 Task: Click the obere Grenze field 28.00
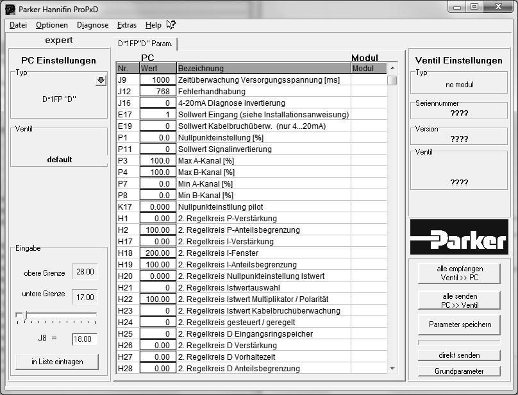coord(85,272)
